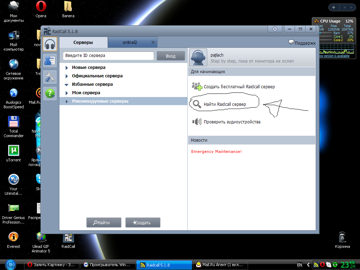Viewport: 360px width, 270px height.
Task: Expand Рекомендуемые серверы tree arrow
Action: point(66,102)
